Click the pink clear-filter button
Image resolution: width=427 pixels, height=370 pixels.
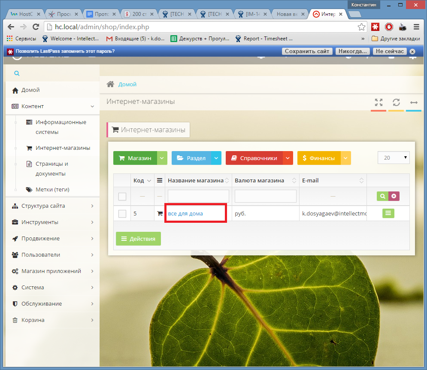(394, 196)
